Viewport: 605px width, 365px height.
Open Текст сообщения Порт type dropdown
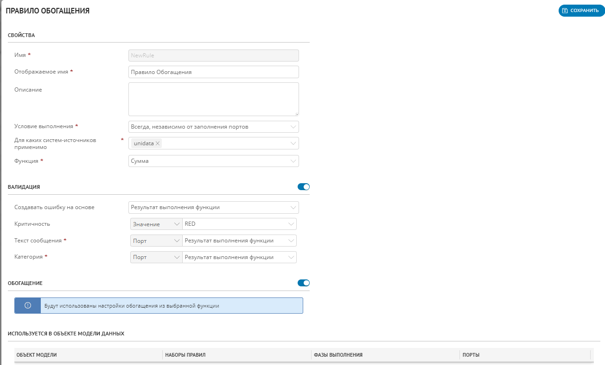(156, 241)
